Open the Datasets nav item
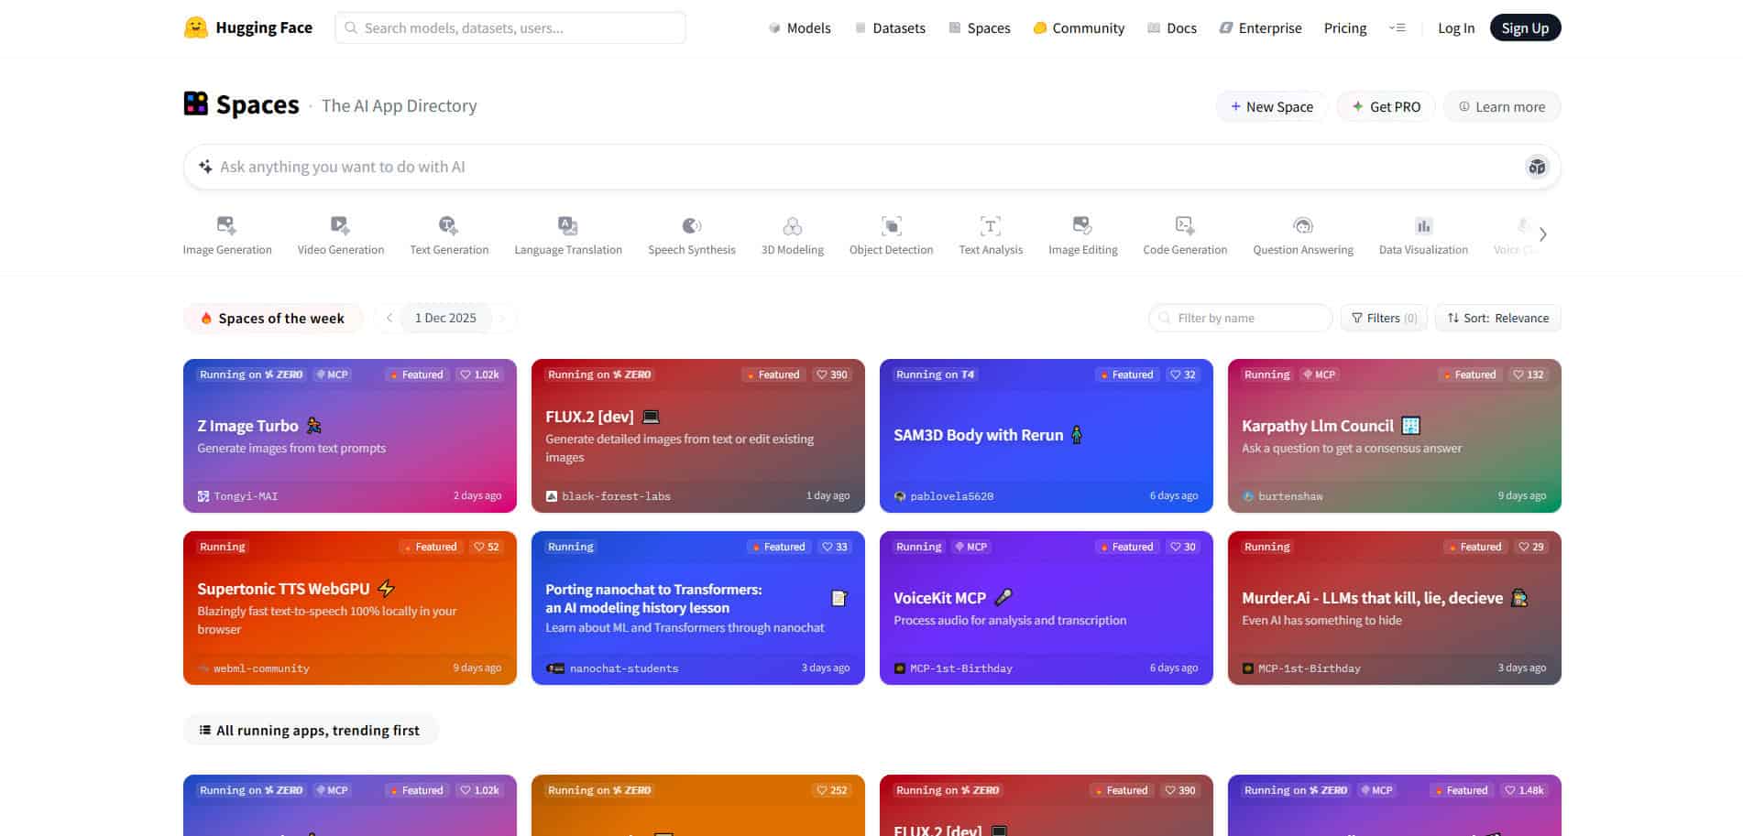The width and height of the screenshot is (1743, 836). pyautogui.click(x=889, y=28)
